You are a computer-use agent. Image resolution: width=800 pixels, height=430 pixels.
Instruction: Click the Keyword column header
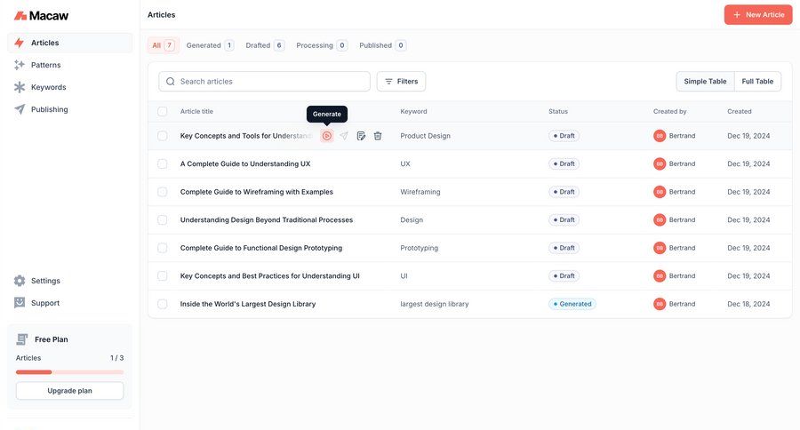(413, 111)
